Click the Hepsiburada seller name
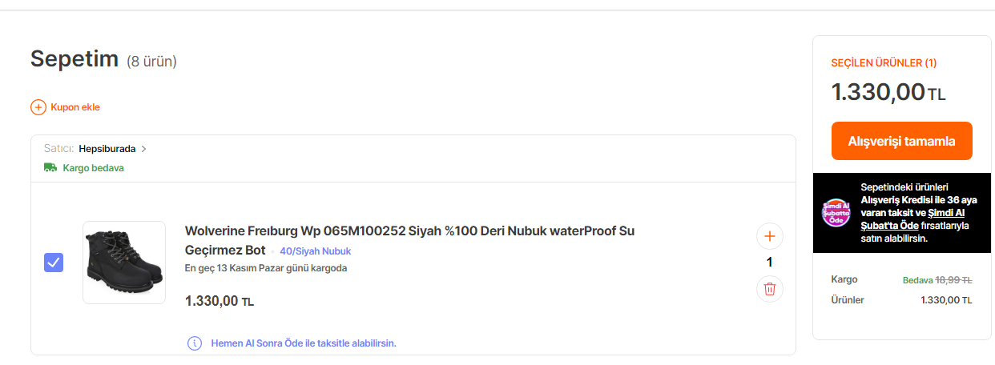The width and height of the screenshot is (995, 365). pos(107,149)
